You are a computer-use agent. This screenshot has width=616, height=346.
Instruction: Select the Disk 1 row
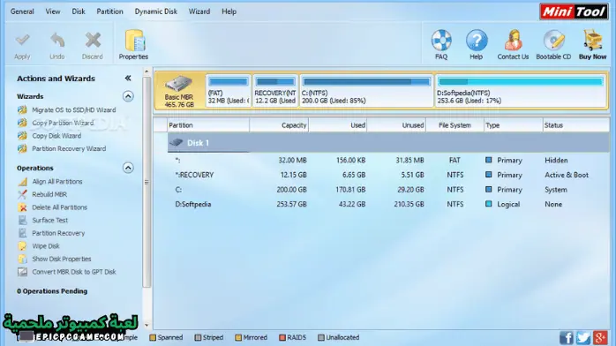coord(388,143)
